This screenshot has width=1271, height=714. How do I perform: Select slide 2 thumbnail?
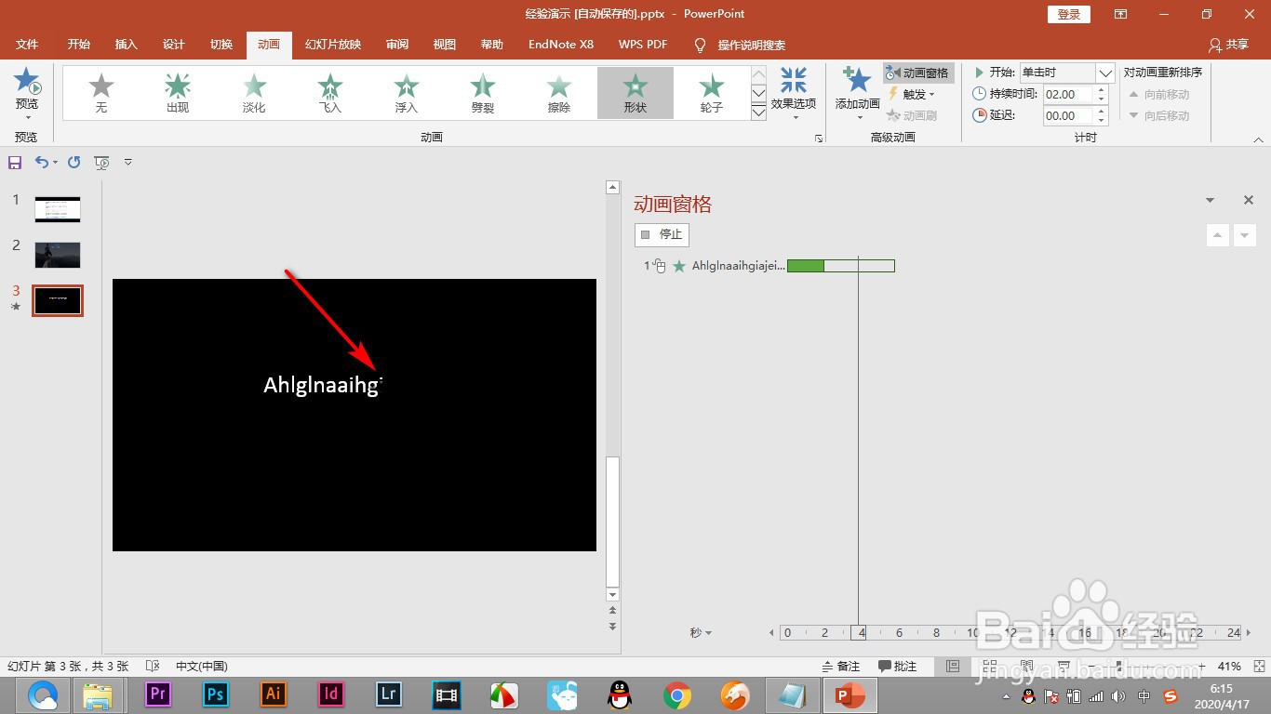58,255
